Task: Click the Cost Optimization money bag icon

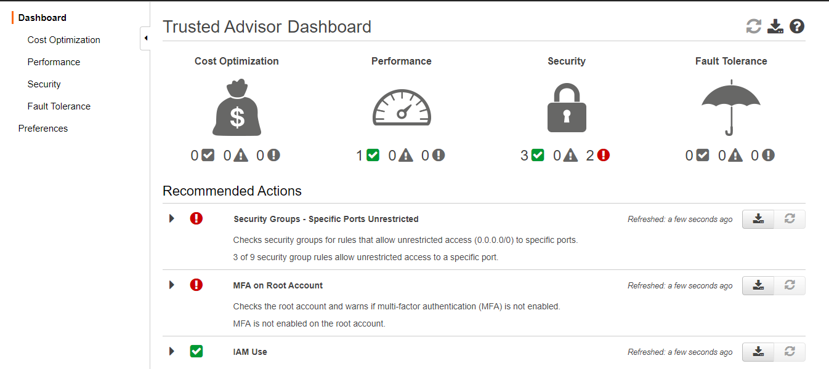Action: 237,107
